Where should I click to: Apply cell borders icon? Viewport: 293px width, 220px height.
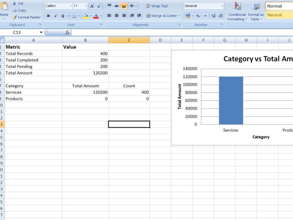click(x=74, y=16)
